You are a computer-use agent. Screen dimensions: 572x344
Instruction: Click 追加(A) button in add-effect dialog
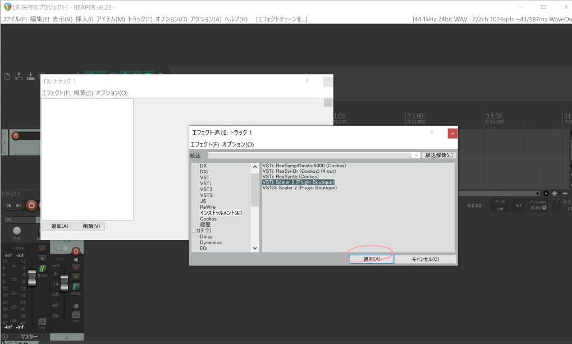pos(372,259)
